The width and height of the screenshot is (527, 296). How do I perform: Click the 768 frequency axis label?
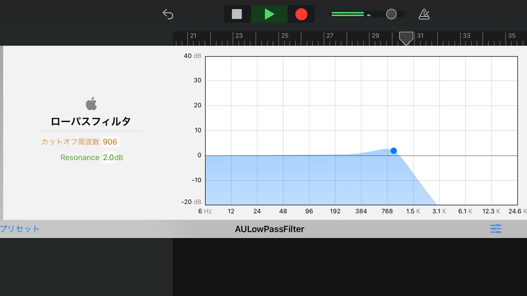point(387,211)
